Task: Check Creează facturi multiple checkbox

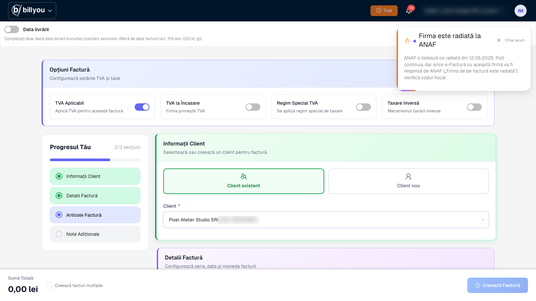Action: (49, 285)
